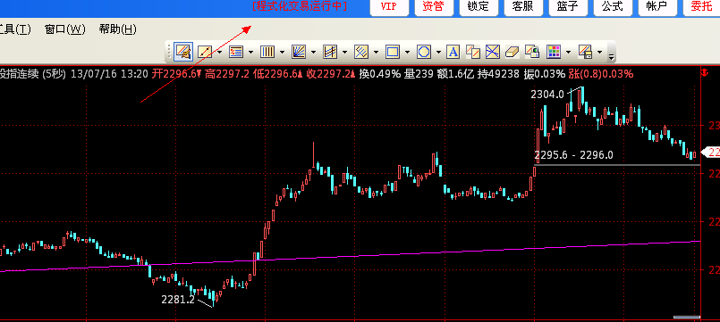Viewport: 720px width, 322px height.
Task: Click the 程式化交易运行中 status text
Action: (x=300, y=6)
